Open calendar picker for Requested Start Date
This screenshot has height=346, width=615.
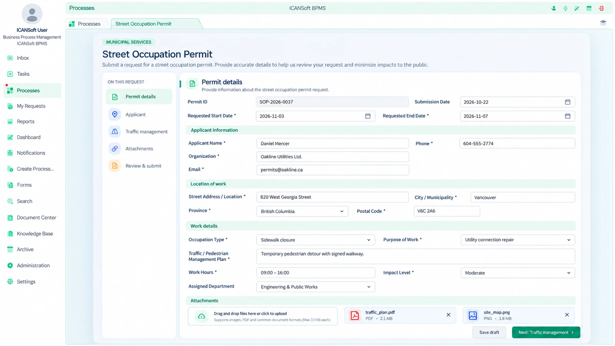[367, 116]
